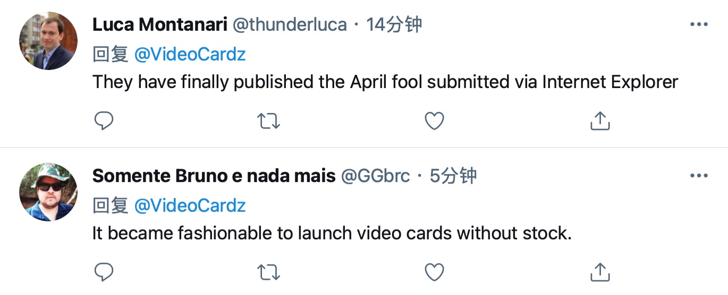Click the @thunderluca handle
The width and height of the screenshot is (728, 295).
(x=290, y=24)
